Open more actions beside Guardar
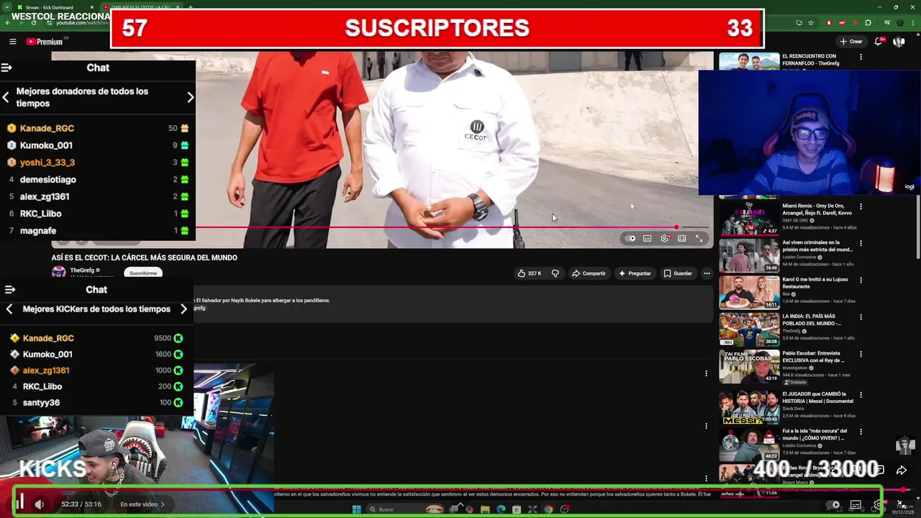This screenshot has width=921, height=518. point(707,273)
